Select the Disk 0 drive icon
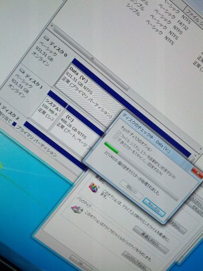The width and height of the screenshot is (203, 271). [x=46, y=38]
